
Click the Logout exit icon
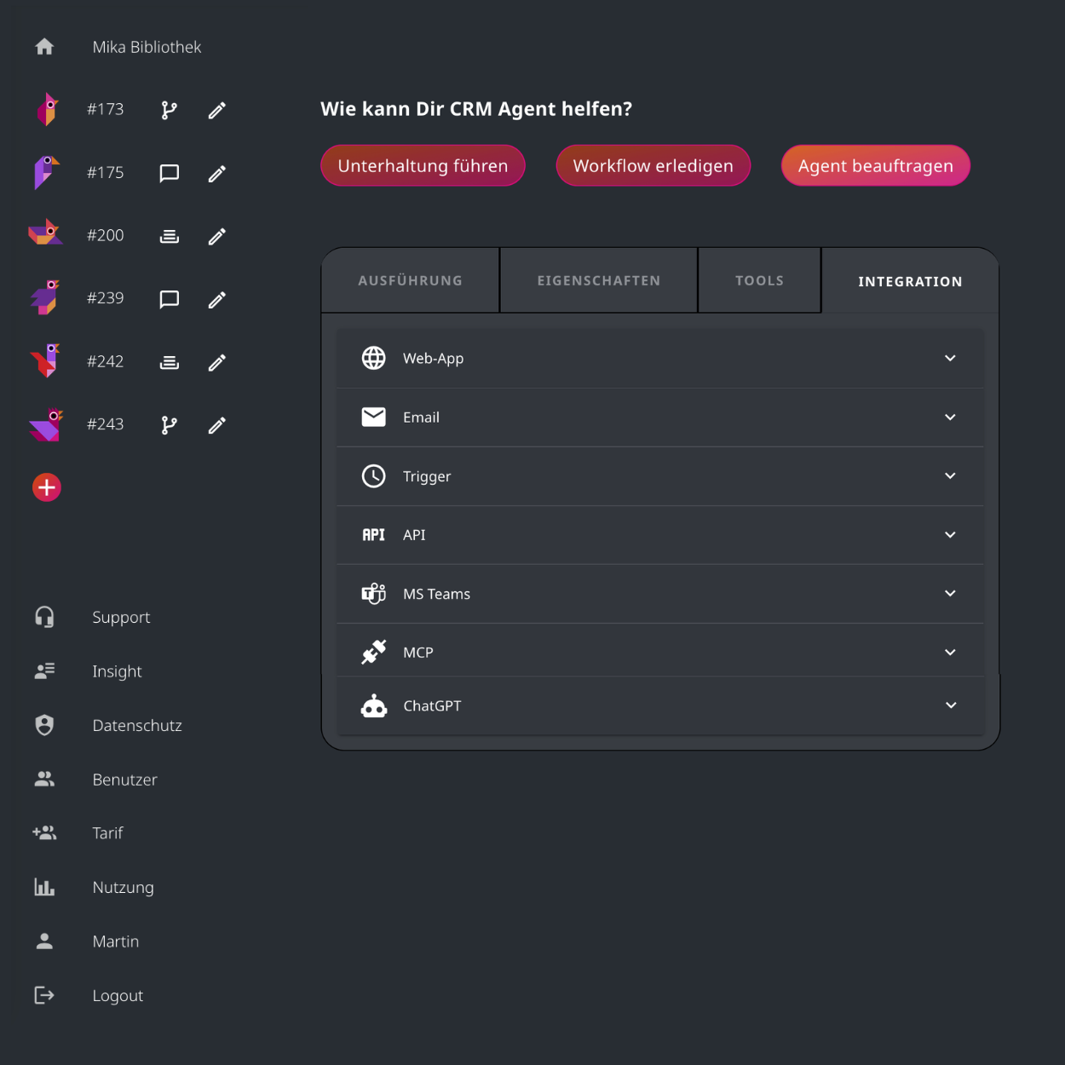coord(44,995)
